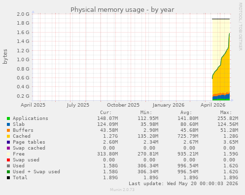Click Slab current value 124.09M

[x=107, y=124]
